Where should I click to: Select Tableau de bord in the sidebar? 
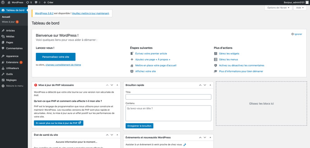(14, 10)
